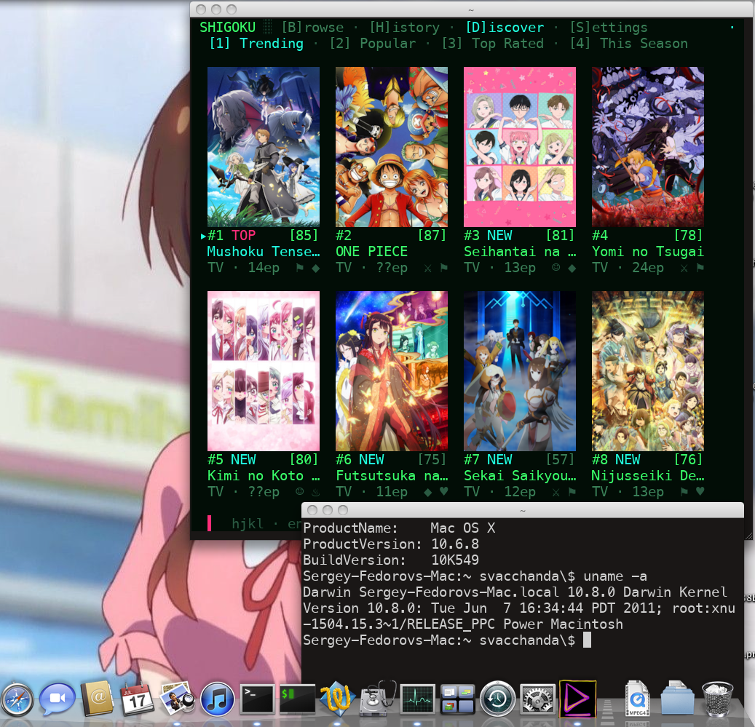
Task: Click the diamond icon on Mushoku Tensei row
Action: click(x=316, y=268)
